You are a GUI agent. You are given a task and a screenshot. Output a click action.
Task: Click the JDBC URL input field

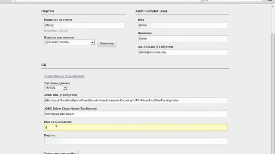(136, 101)
